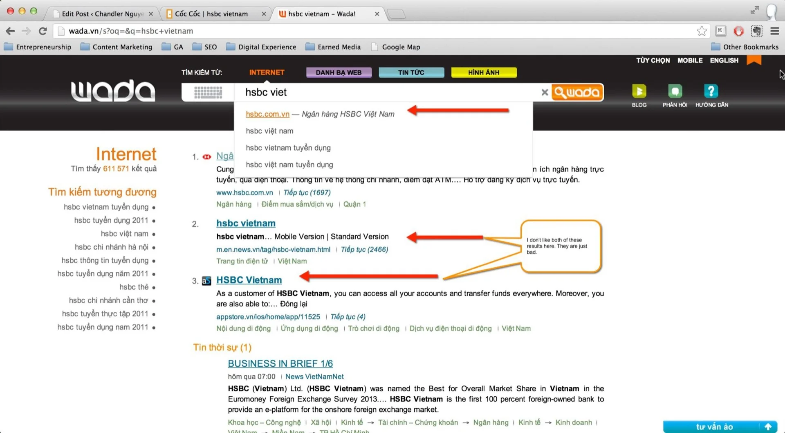This screenshot has width=785, height=433.
Task: Clear the search field with X icon
Action: click(544, 92)
